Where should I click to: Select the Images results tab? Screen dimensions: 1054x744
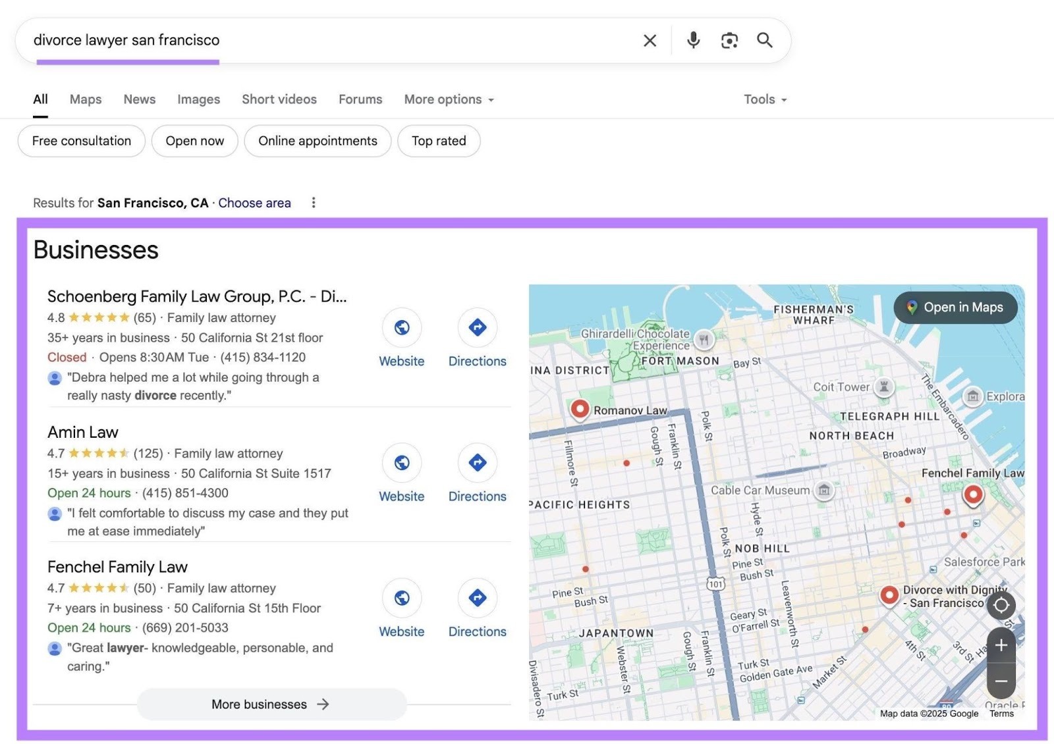198,99
